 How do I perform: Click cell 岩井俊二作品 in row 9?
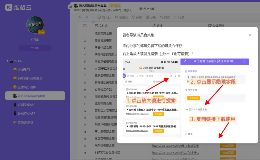103,89
